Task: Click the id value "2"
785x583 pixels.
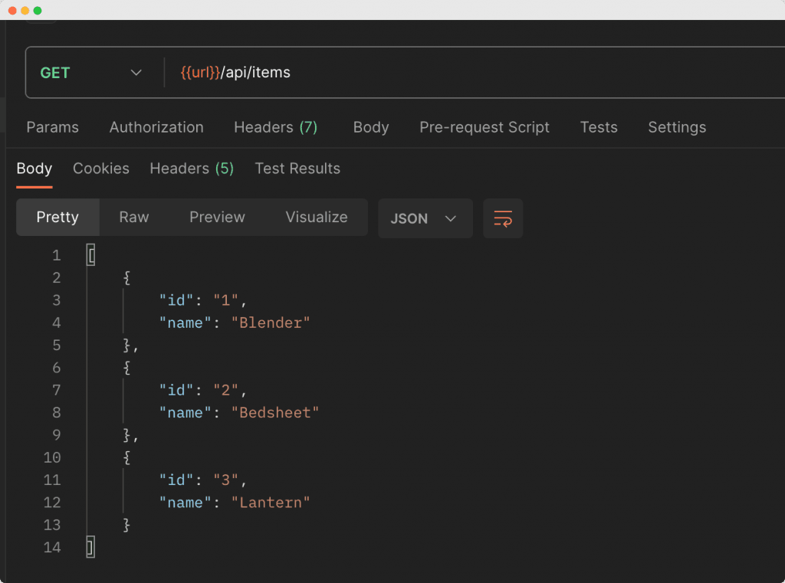Action: click(225, 391)
